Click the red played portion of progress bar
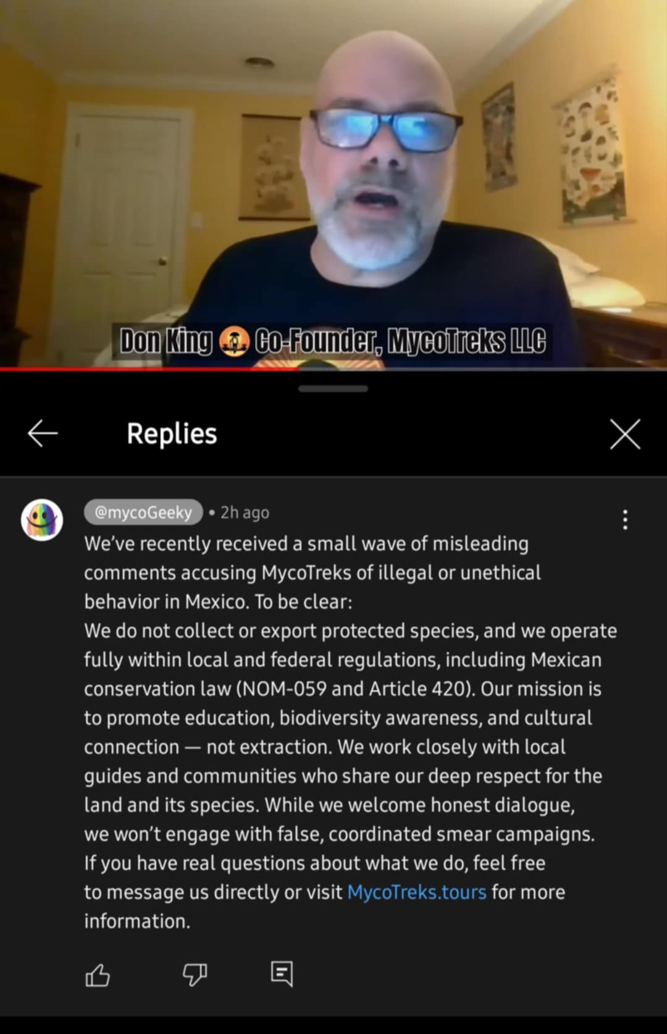The image size is (667, 1034). pyautogui.click(x=148, y=369)
